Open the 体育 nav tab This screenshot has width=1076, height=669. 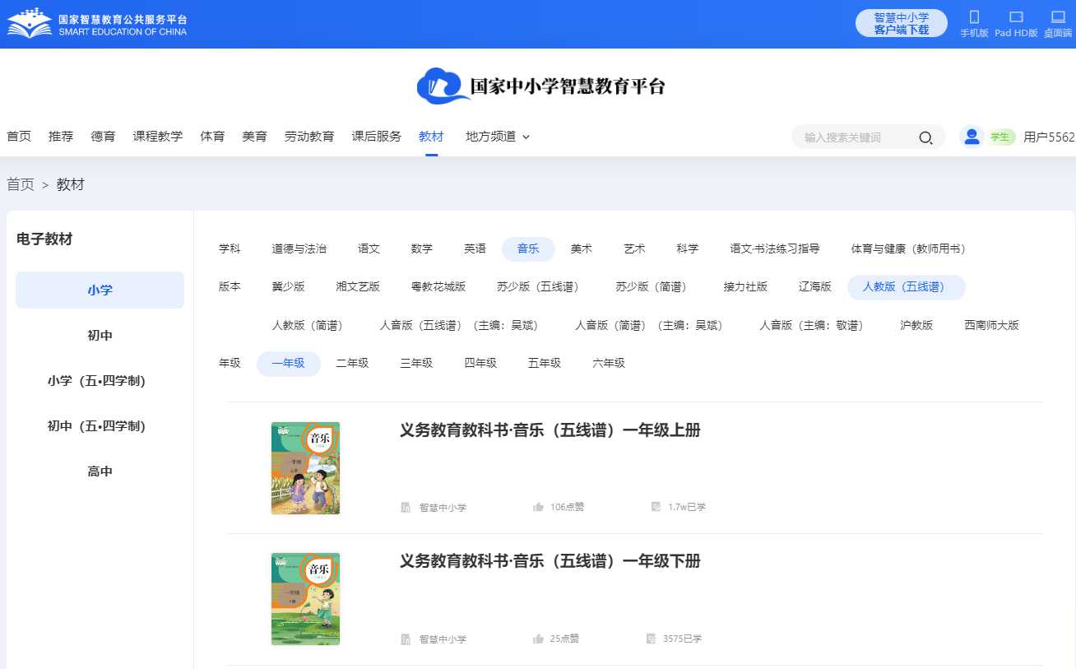tap(212, 137)
